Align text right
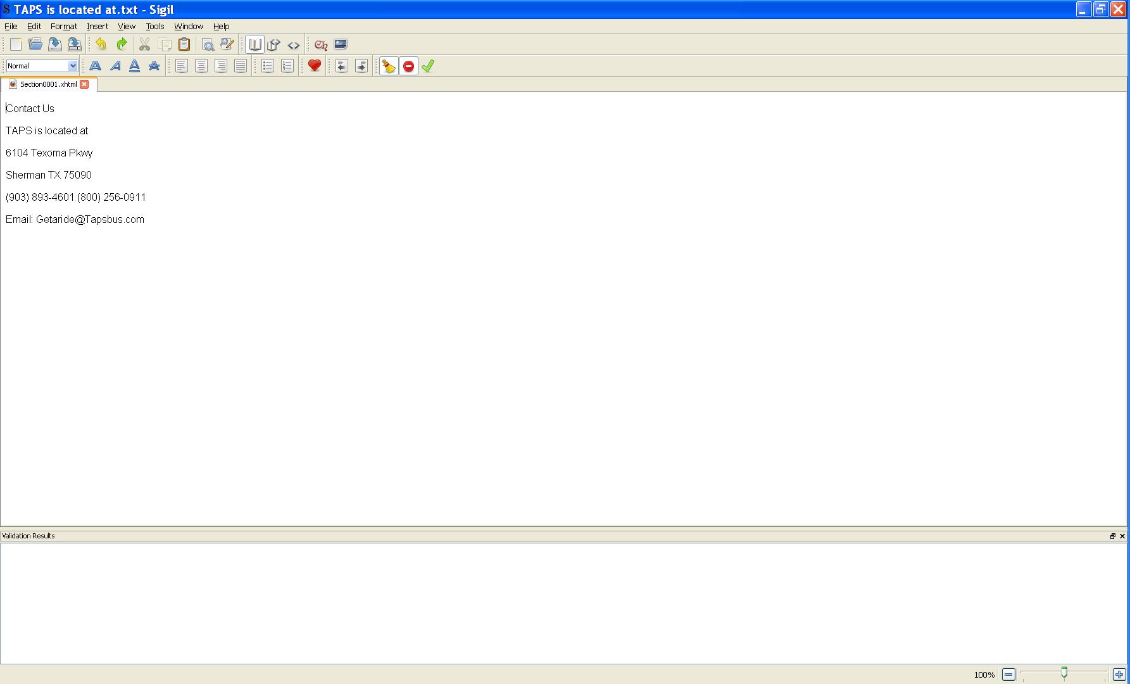This screenshot has height=684, width=1130. click(221, 66)
